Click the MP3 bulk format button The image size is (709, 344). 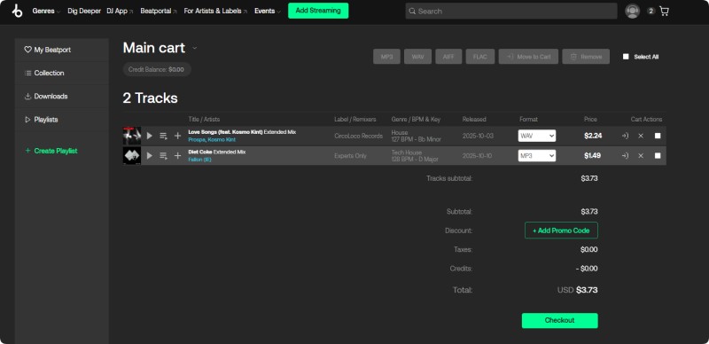coord(386,57)
